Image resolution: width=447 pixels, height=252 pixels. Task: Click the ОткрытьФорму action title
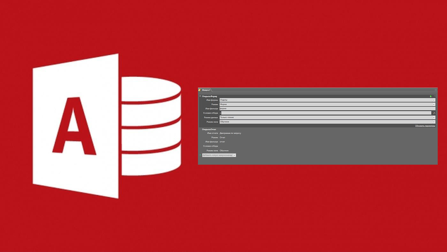coord(209,96)
